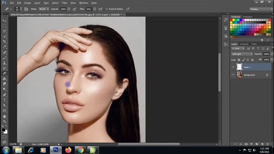Toggle pressure for opacity icon
Viewport: 274px width, 154px height.
pos(74,9)
